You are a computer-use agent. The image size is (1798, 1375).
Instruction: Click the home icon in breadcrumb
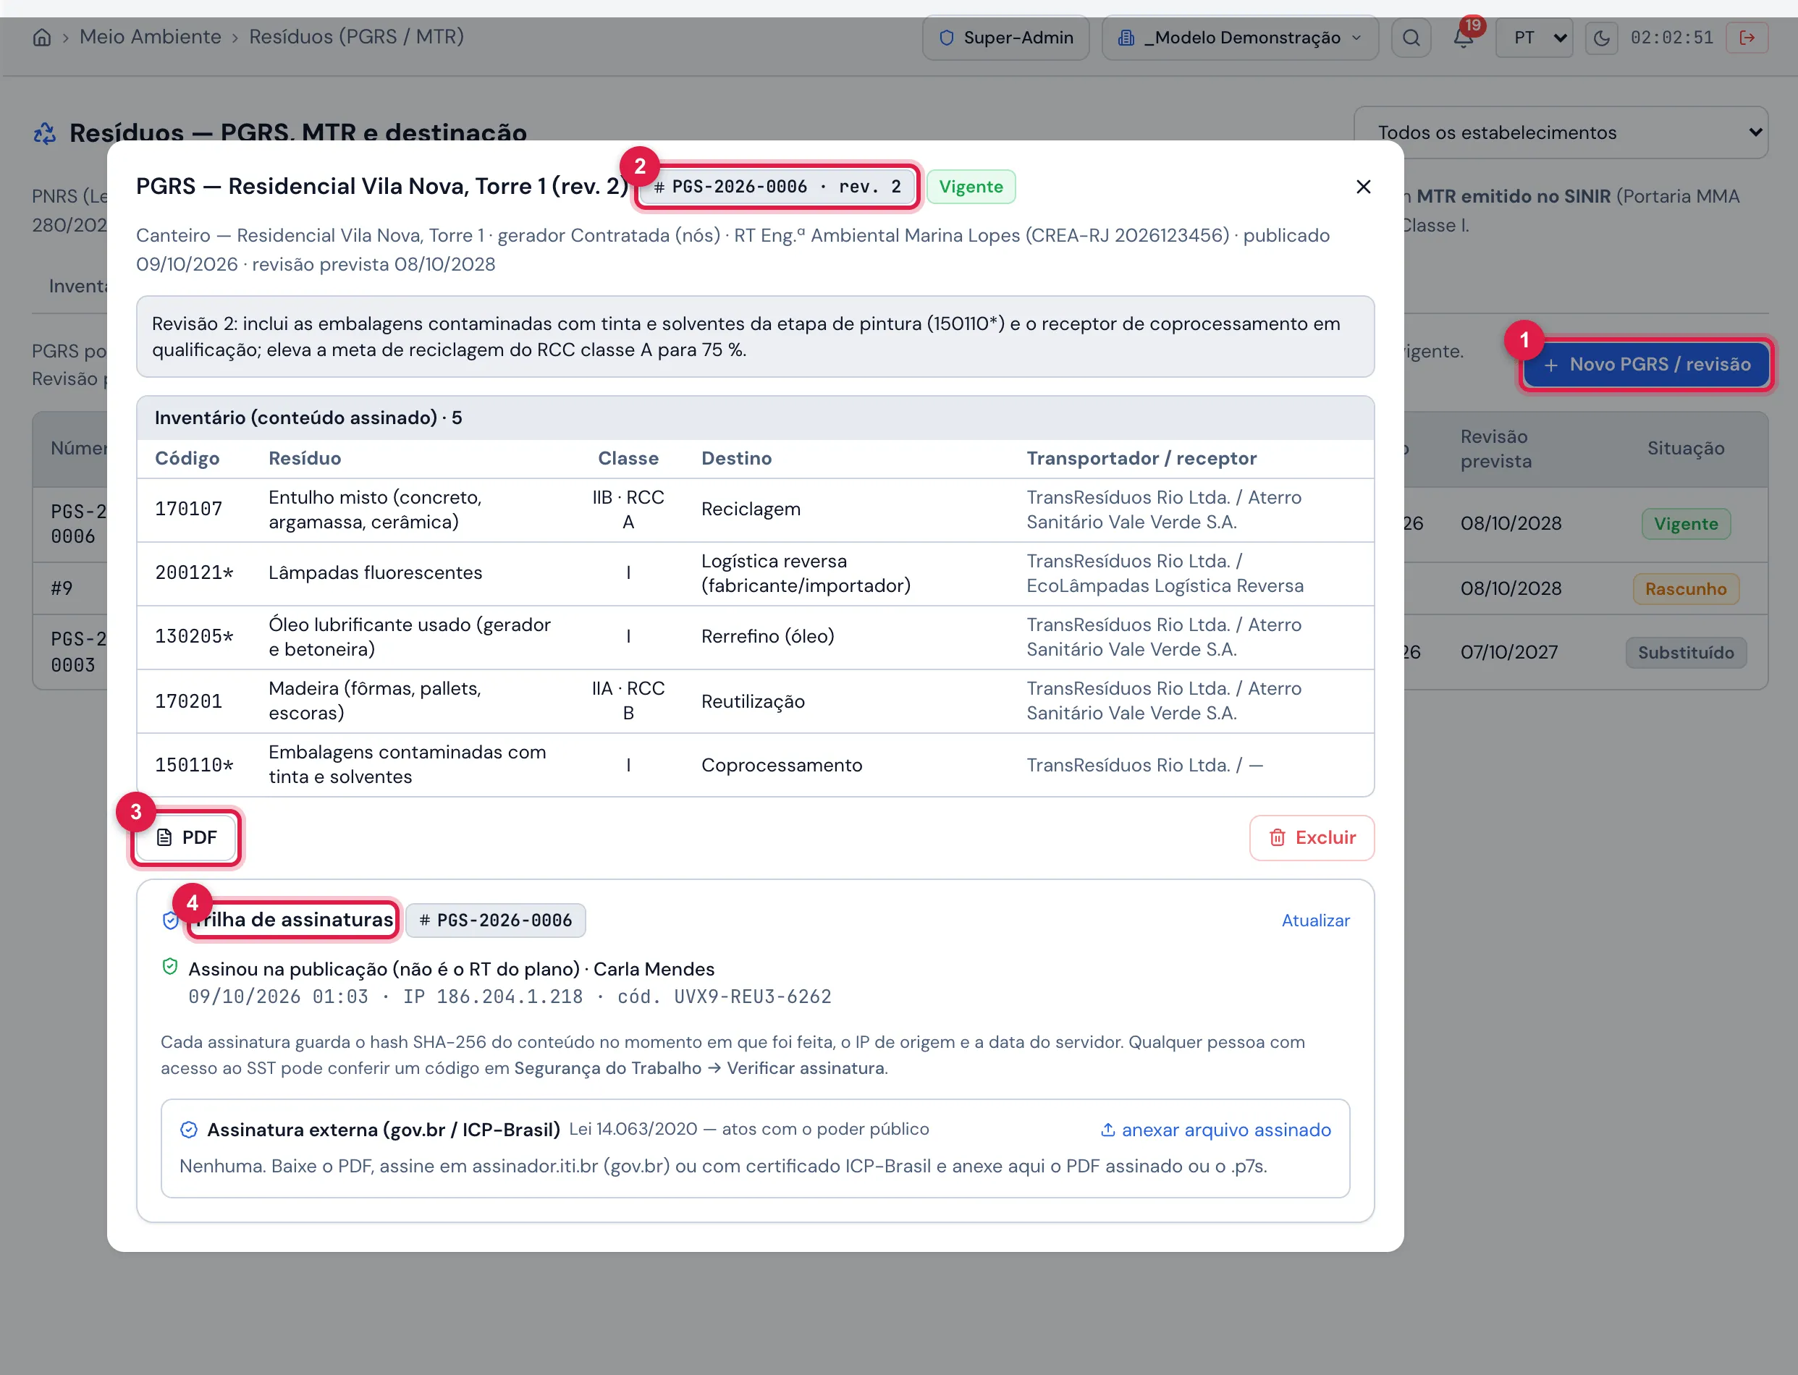tap(42, 38)
